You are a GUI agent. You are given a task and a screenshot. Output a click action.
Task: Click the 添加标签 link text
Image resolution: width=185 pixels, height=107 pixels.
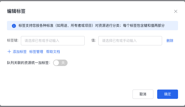(20, 52)
